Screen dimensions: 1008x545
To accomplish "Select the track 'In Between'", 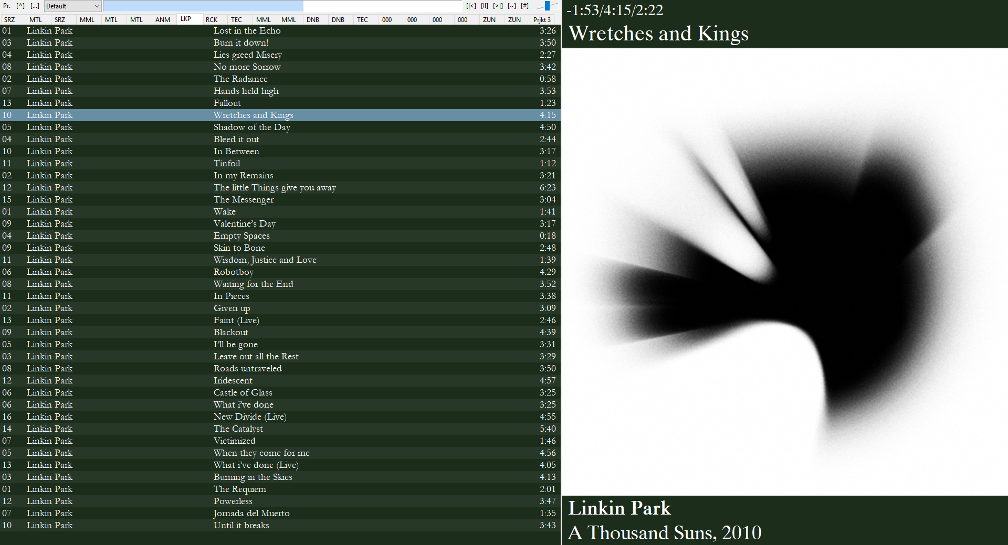I will tap(280, 151).
